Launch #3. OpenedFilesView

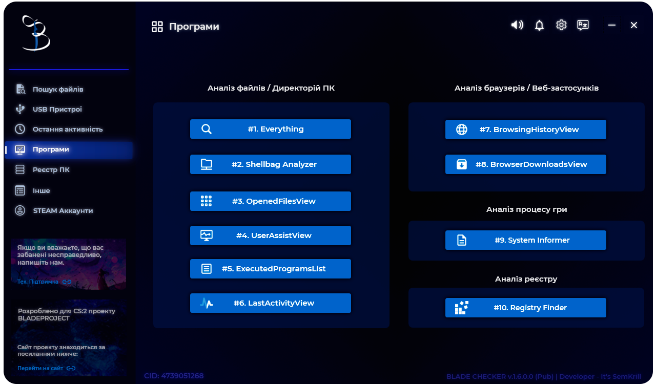pyautogui.click(x=271, y=201)
